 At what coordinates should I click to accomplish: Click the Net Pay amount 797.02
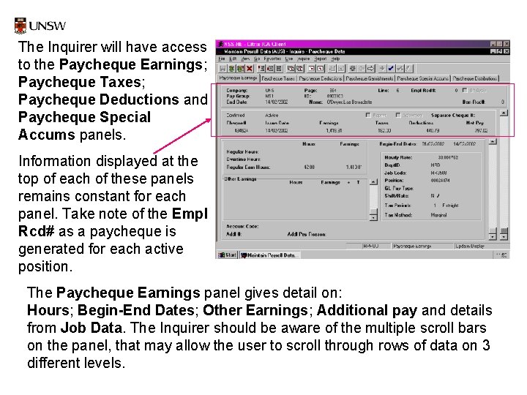point(481,131)
